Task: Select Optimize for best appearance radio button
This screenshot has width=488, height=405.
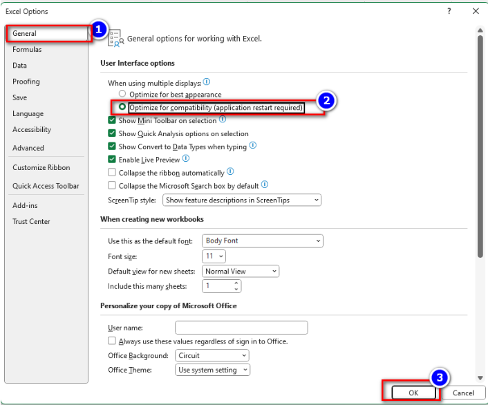Action: pyautogui.click(x=122, y=94)
